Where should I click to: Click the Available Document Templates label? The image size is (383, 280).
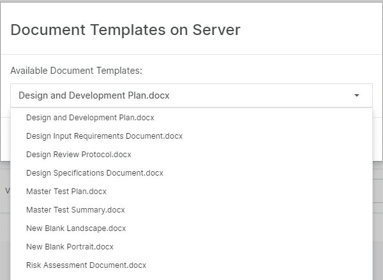click(76, 70)
